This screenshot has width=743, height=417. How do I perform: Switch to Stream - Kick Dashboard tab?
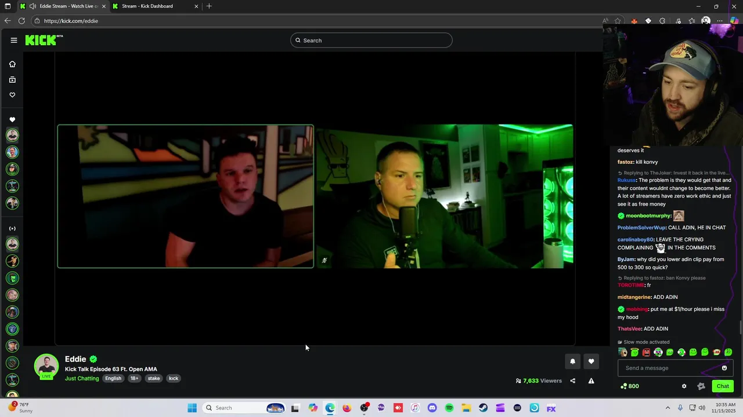click(x=156, y=6)
